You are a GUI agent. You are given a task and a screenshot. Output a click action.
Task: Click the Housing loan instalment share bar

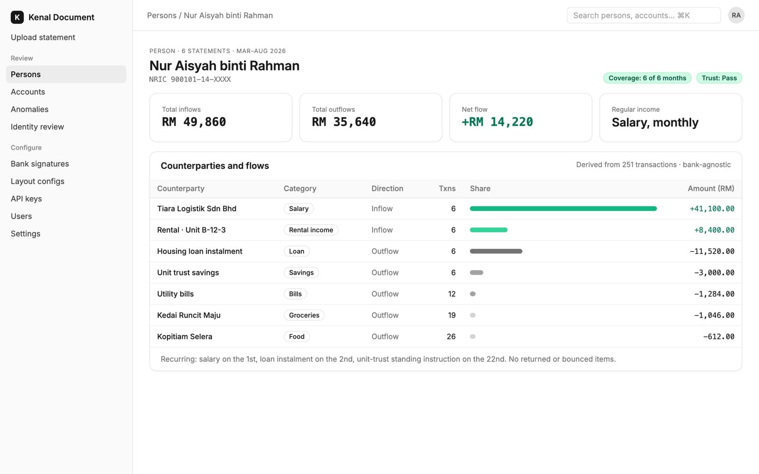click(496, 251)
